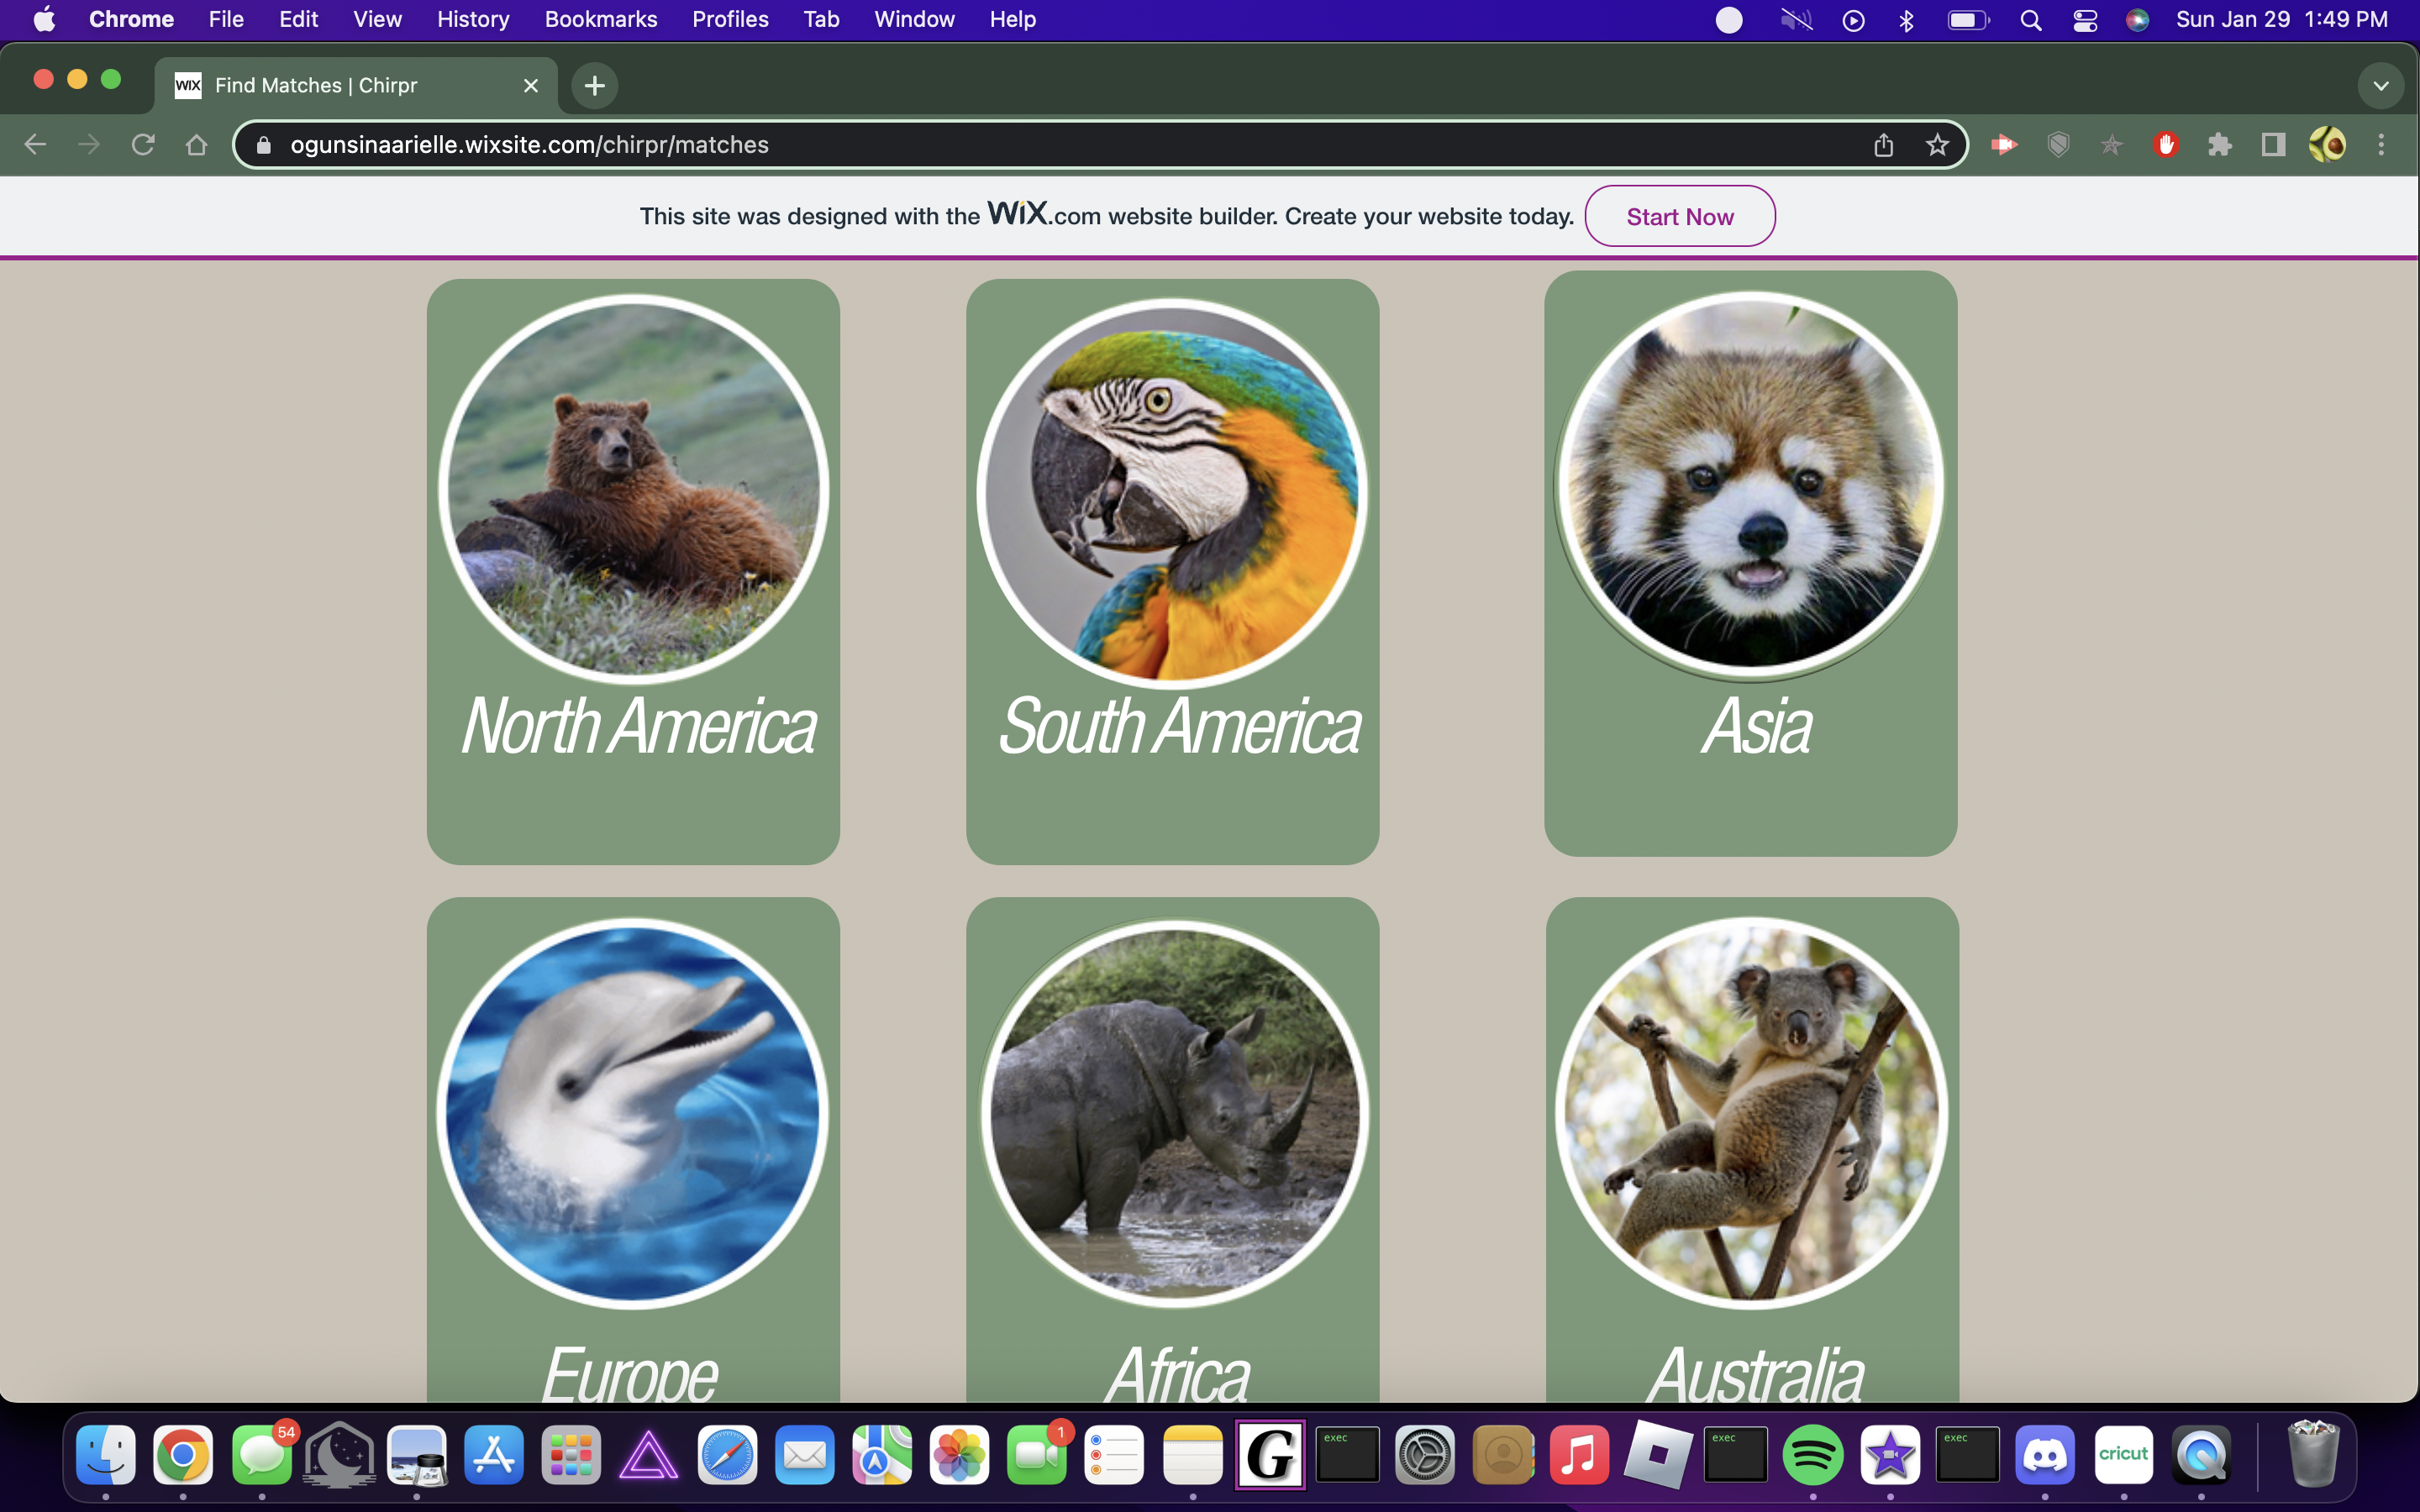This screenshot has width=2420, height=1512.
Task: Open the Bookmarks menu
Action: point(600,20)
